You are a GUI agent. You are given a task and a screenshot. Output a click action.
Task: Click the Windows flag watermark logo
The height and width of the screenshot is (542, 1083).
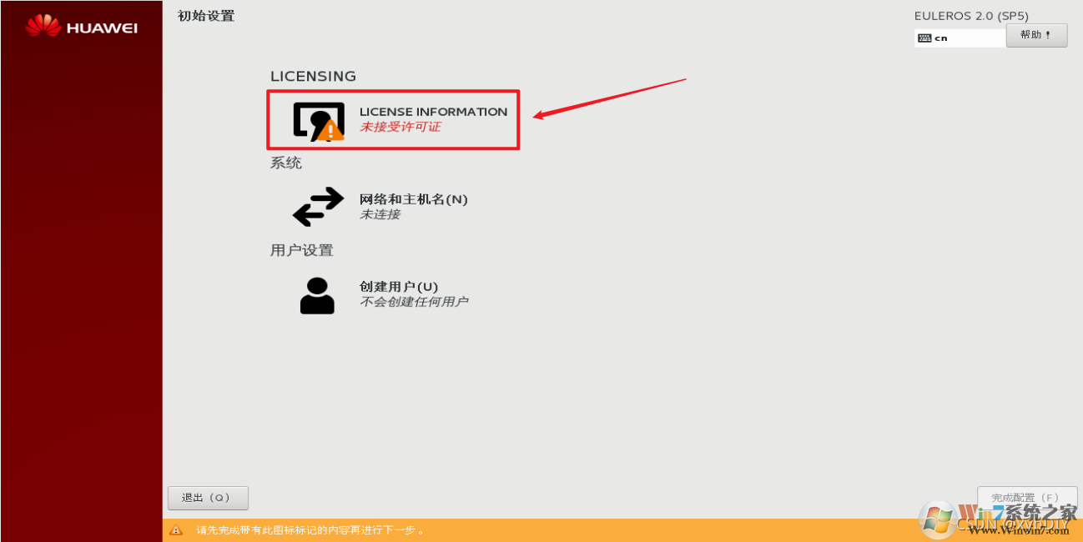[938, 519]
